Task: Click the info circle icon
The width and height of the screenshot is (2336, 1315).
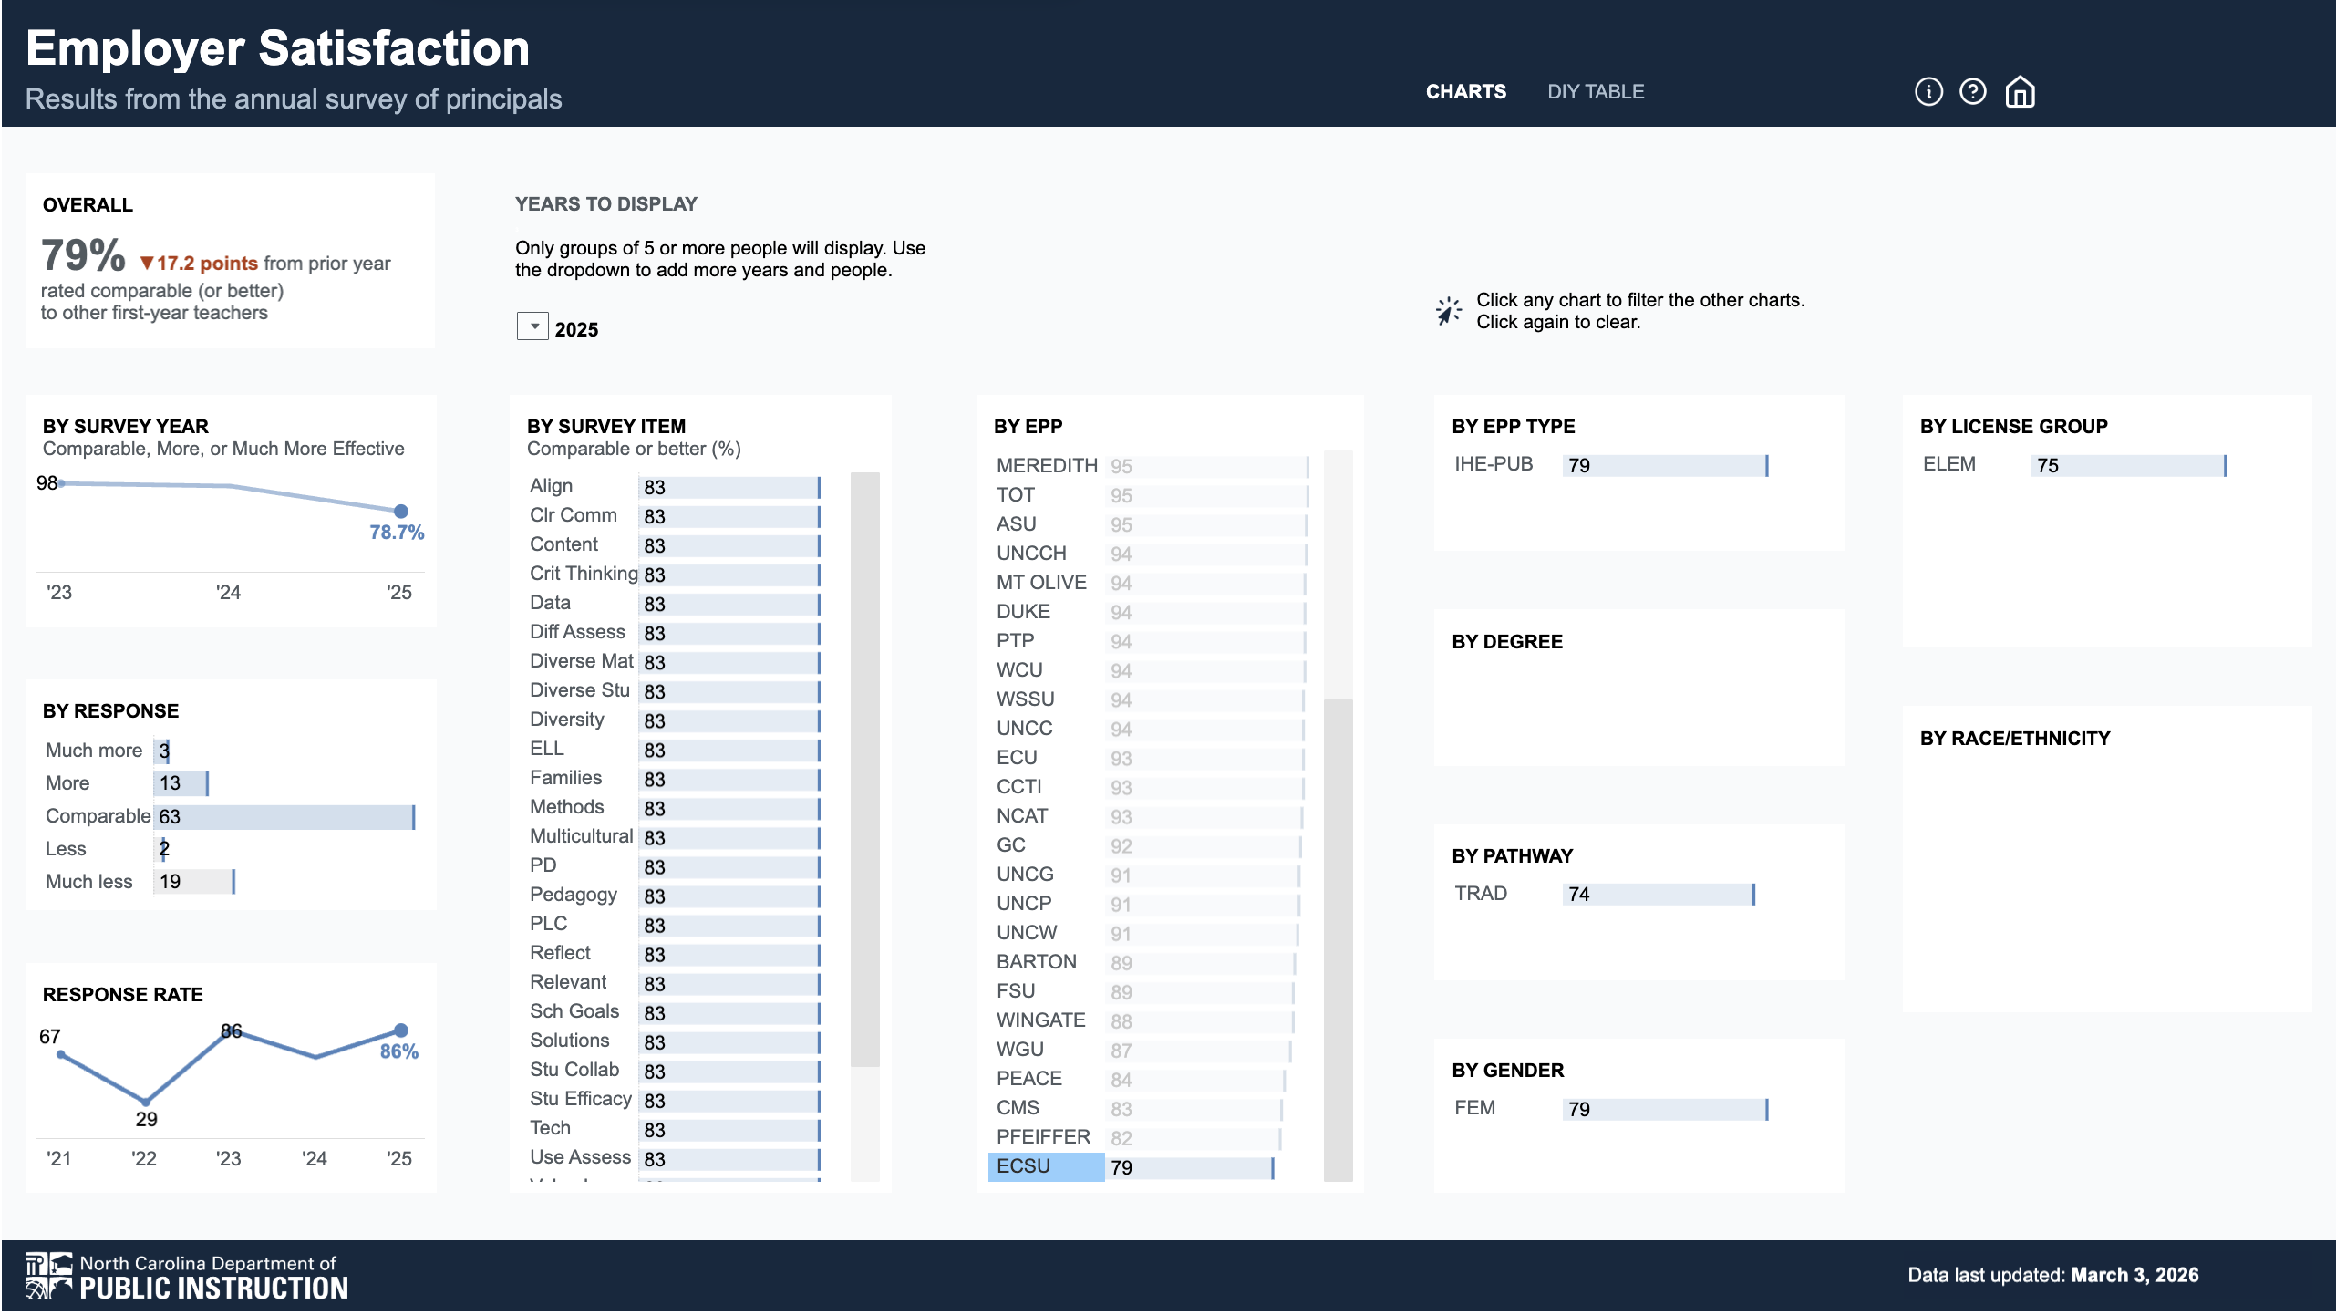Action: coord(1928,92)
